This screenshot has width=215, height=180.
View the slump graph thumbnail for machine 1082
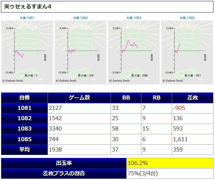tap(81, 53)
